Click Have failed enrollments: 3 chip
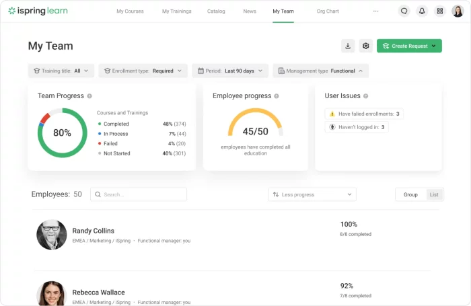This screenshot has height=306, width=471. click(x=364, y=114)
